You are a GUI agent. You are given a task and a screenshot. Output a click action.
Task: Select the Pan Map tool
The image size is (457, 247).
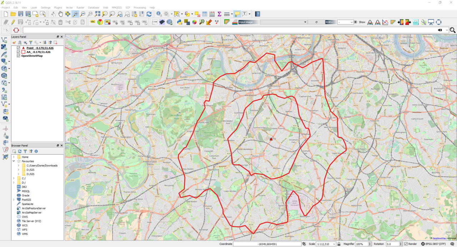pos(60,14)
